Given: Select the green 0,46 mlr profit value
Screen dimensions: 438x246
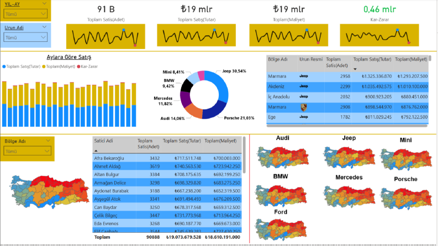Looking at the screenshot, I should click(x=379, y=9).
